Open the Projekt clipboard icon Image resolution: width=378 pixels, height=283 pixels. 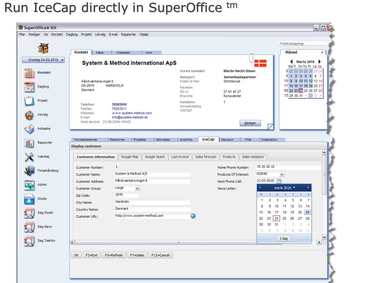click(x=29, y=101)
